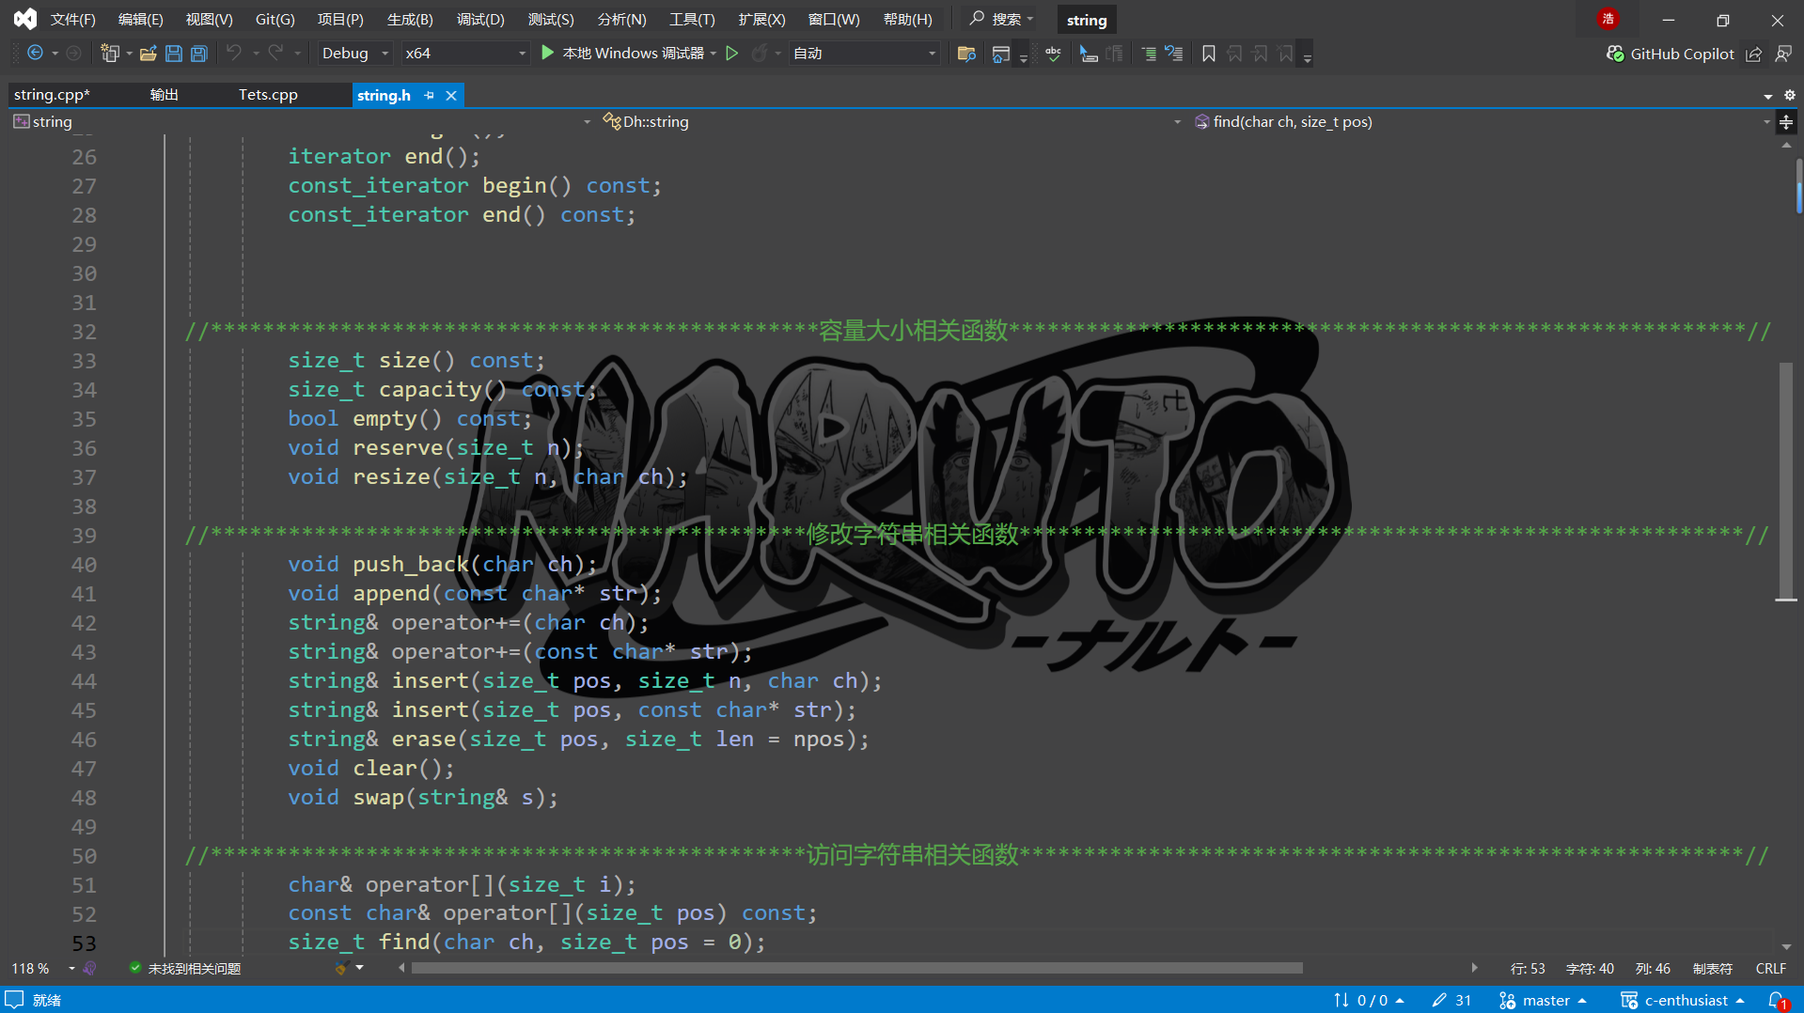Open the 编辑(E) menu
1804x1013 pixels.
coord(141,19)
